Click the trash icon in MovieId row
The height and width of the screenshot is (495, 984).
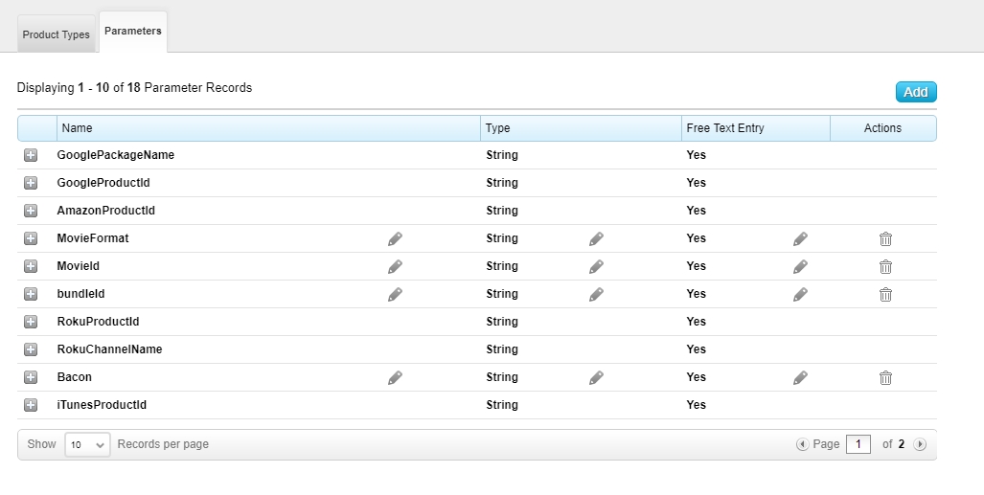[885, 267]
